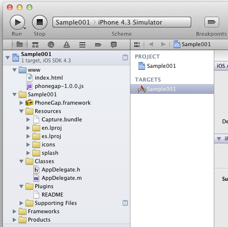The width and height of the screenshot is (228, 227).
Task: Click the Stop button
Action: pos(40,22)
